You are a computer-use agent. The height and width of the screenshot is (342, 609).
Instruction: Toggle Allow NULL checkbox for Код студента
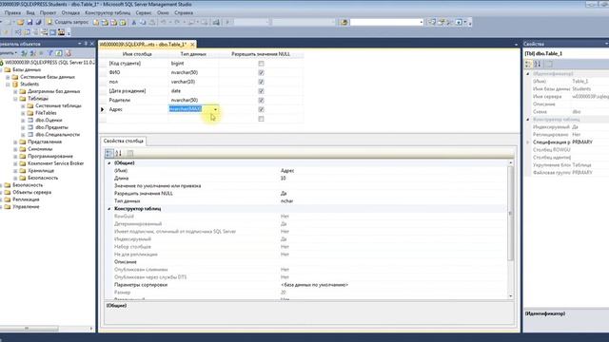click(x=261, y=64)
